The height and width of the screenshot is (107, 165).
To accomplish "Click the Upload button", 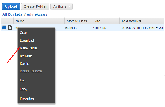I will [11, 6].
